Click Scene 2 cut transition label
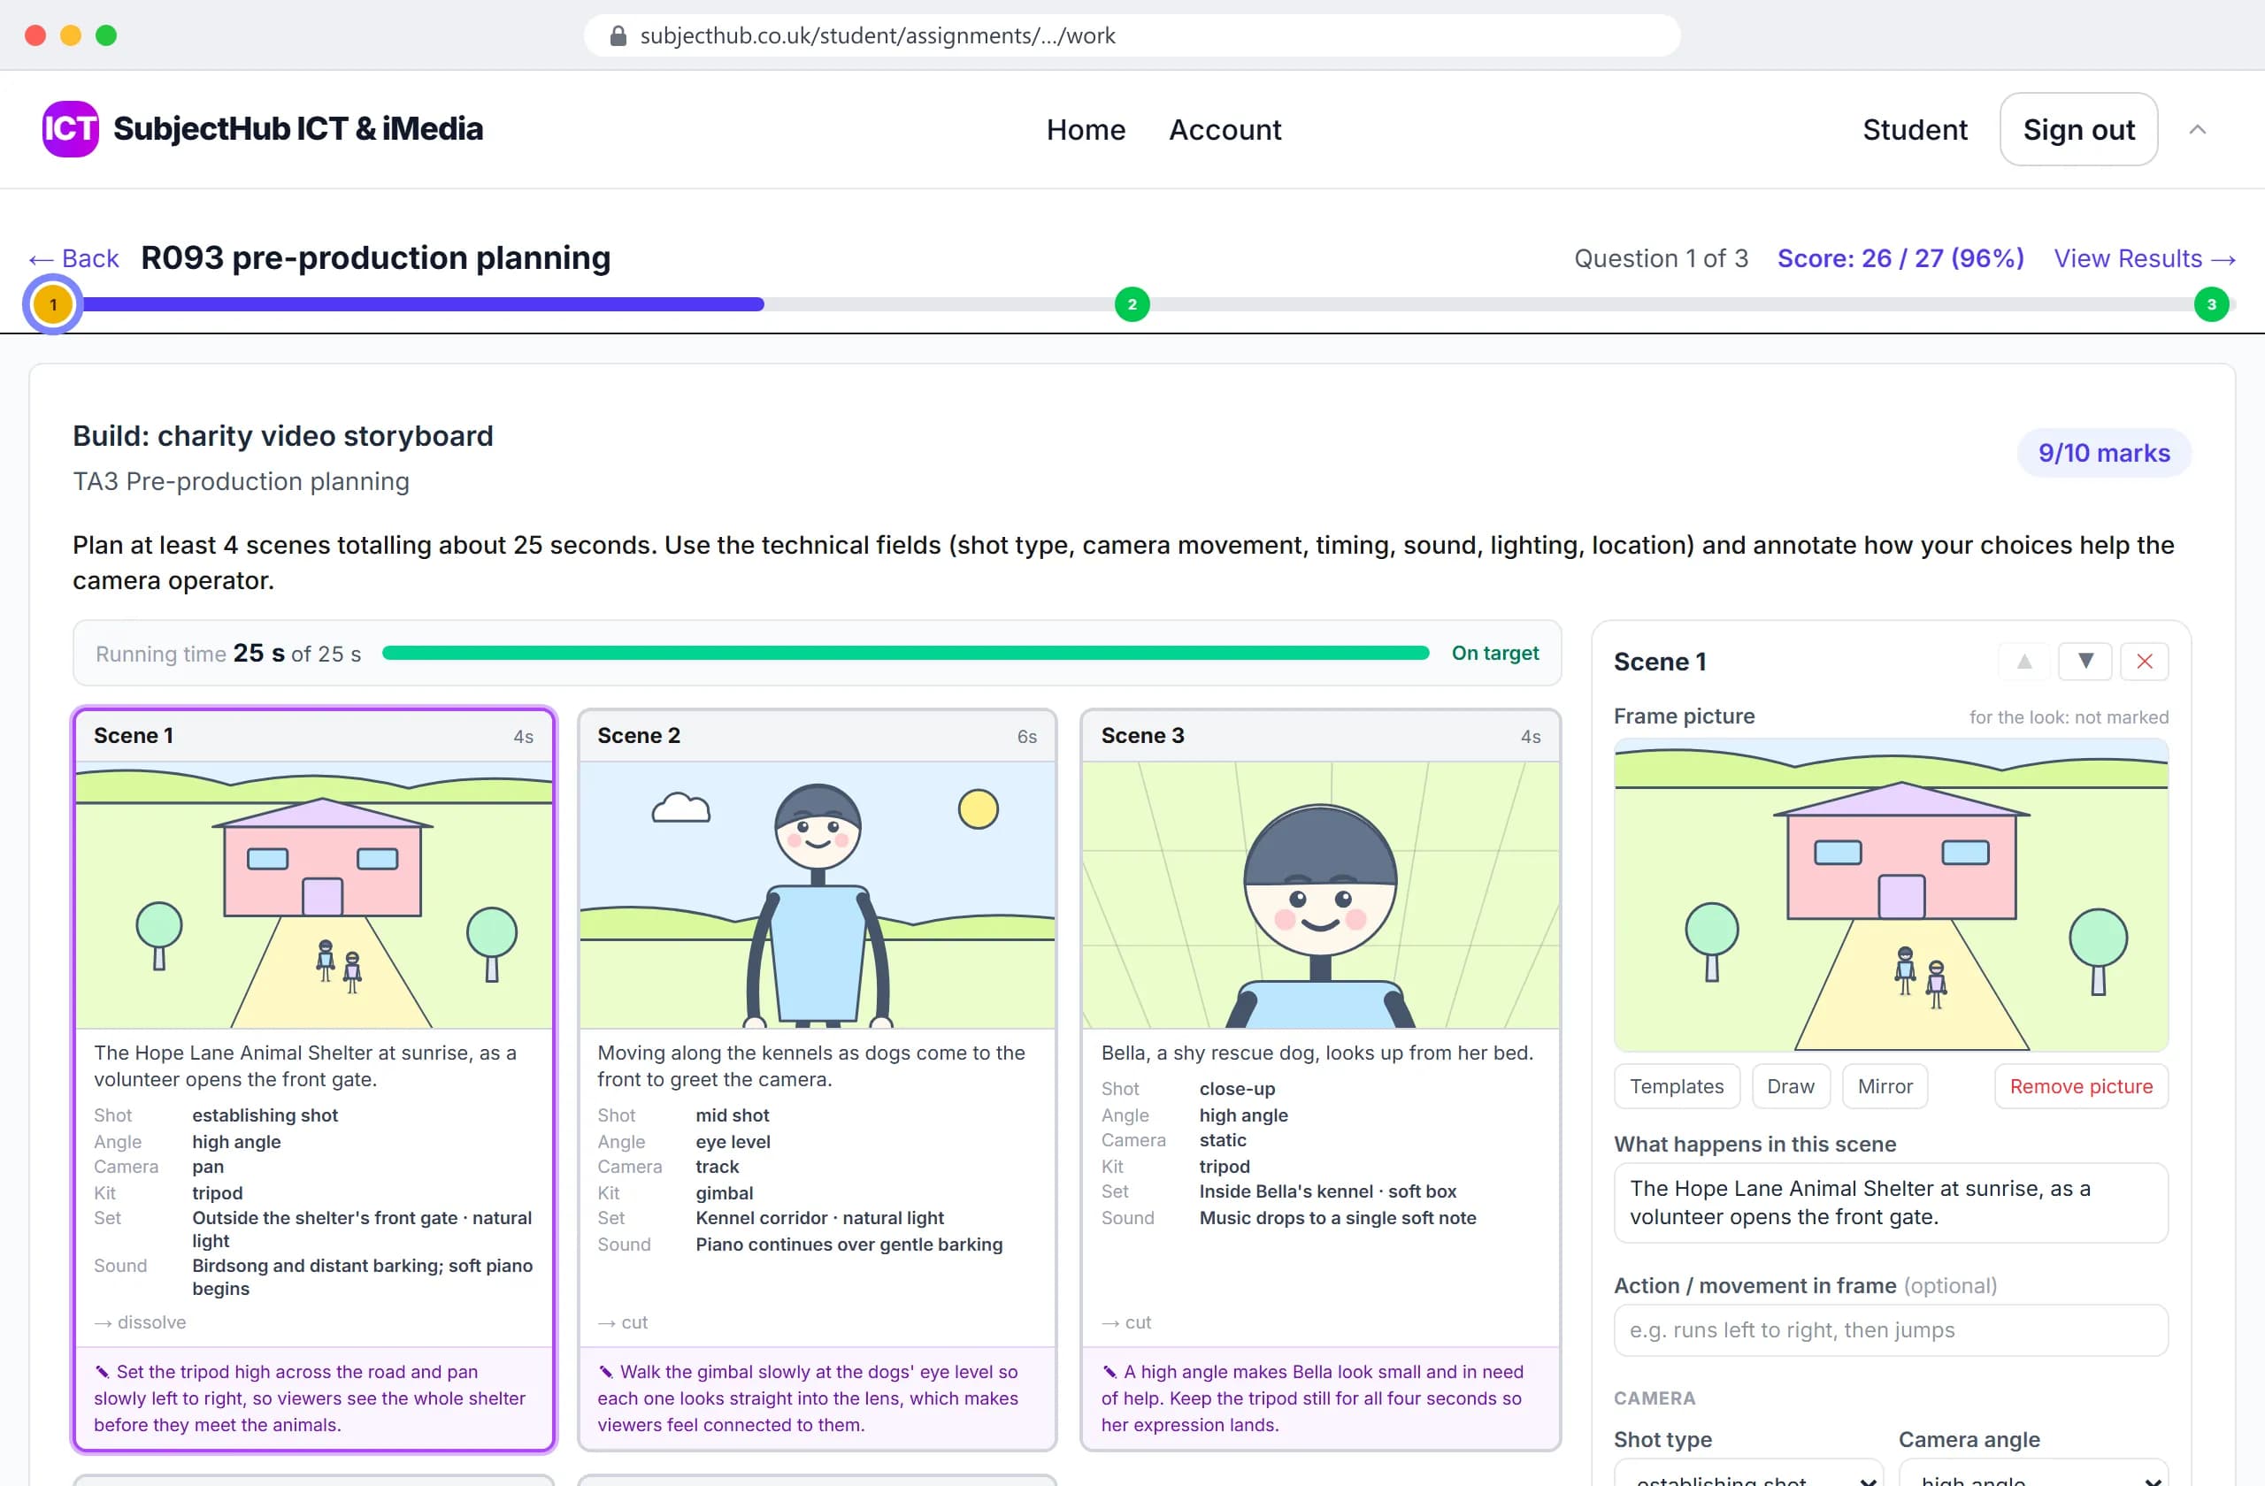The height and width of the screenshot is (1486, 2265). click(622, 1322)
